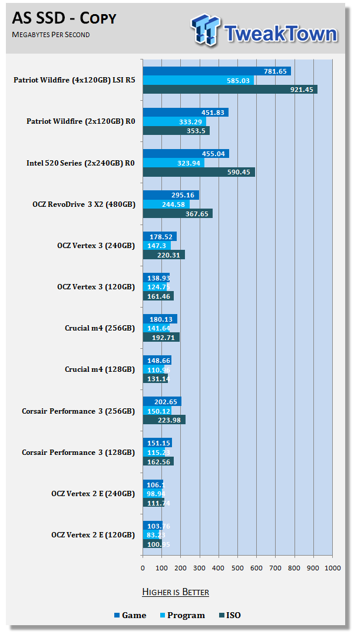Click the 353.5 ISO bar value
The image size is (354, 634).
(196, 131)
